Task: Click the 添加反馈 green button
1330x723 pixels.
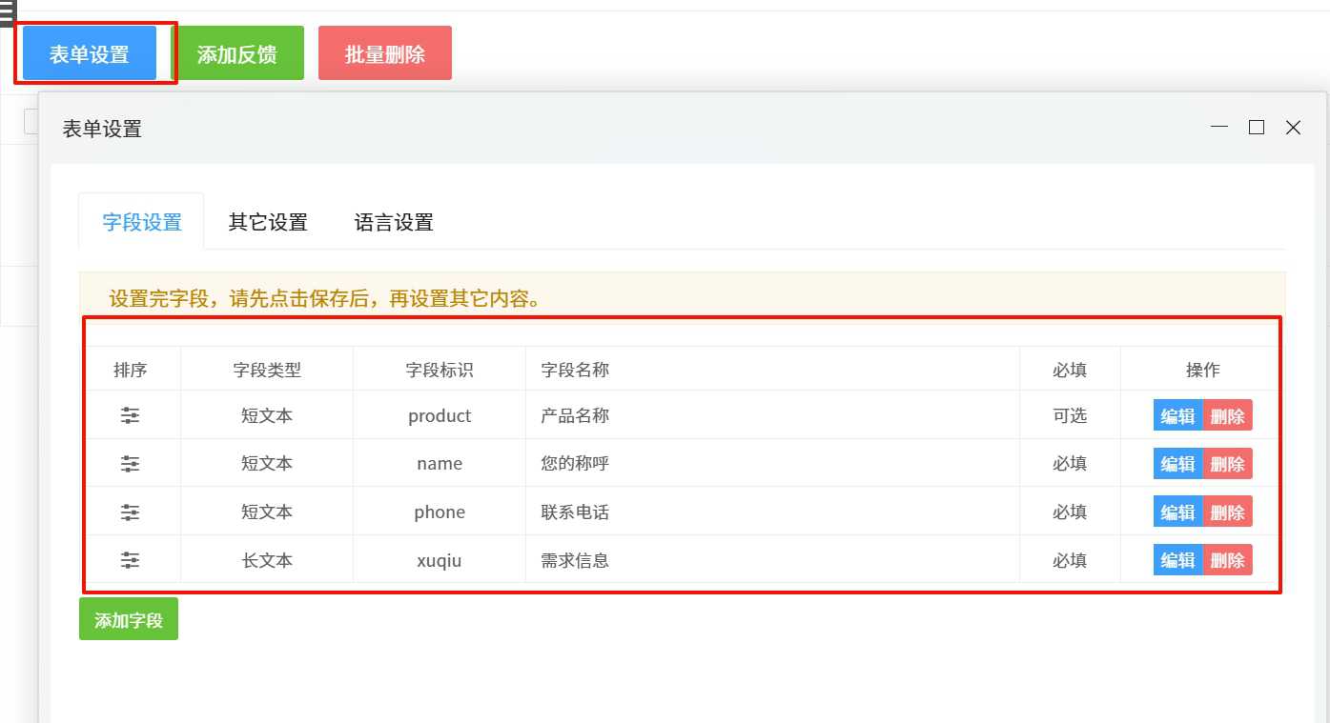Action: tap(237, 54)
